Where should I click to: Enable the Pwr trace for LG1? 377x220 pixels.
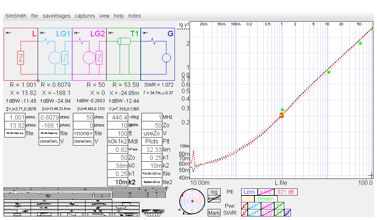(x=254, y=206)
